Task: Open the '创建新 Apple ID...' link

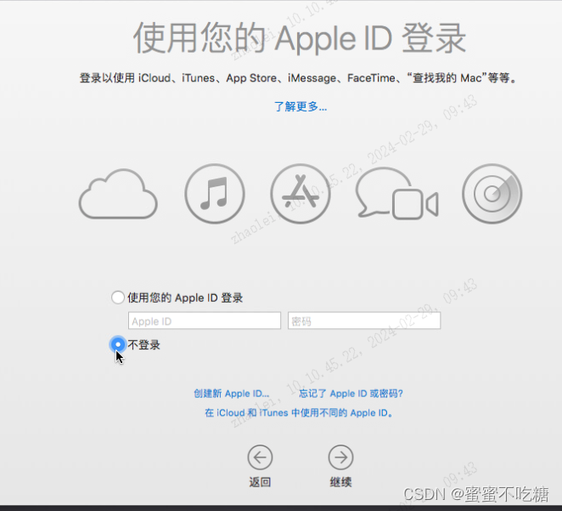Action: [x=231, y=394]
